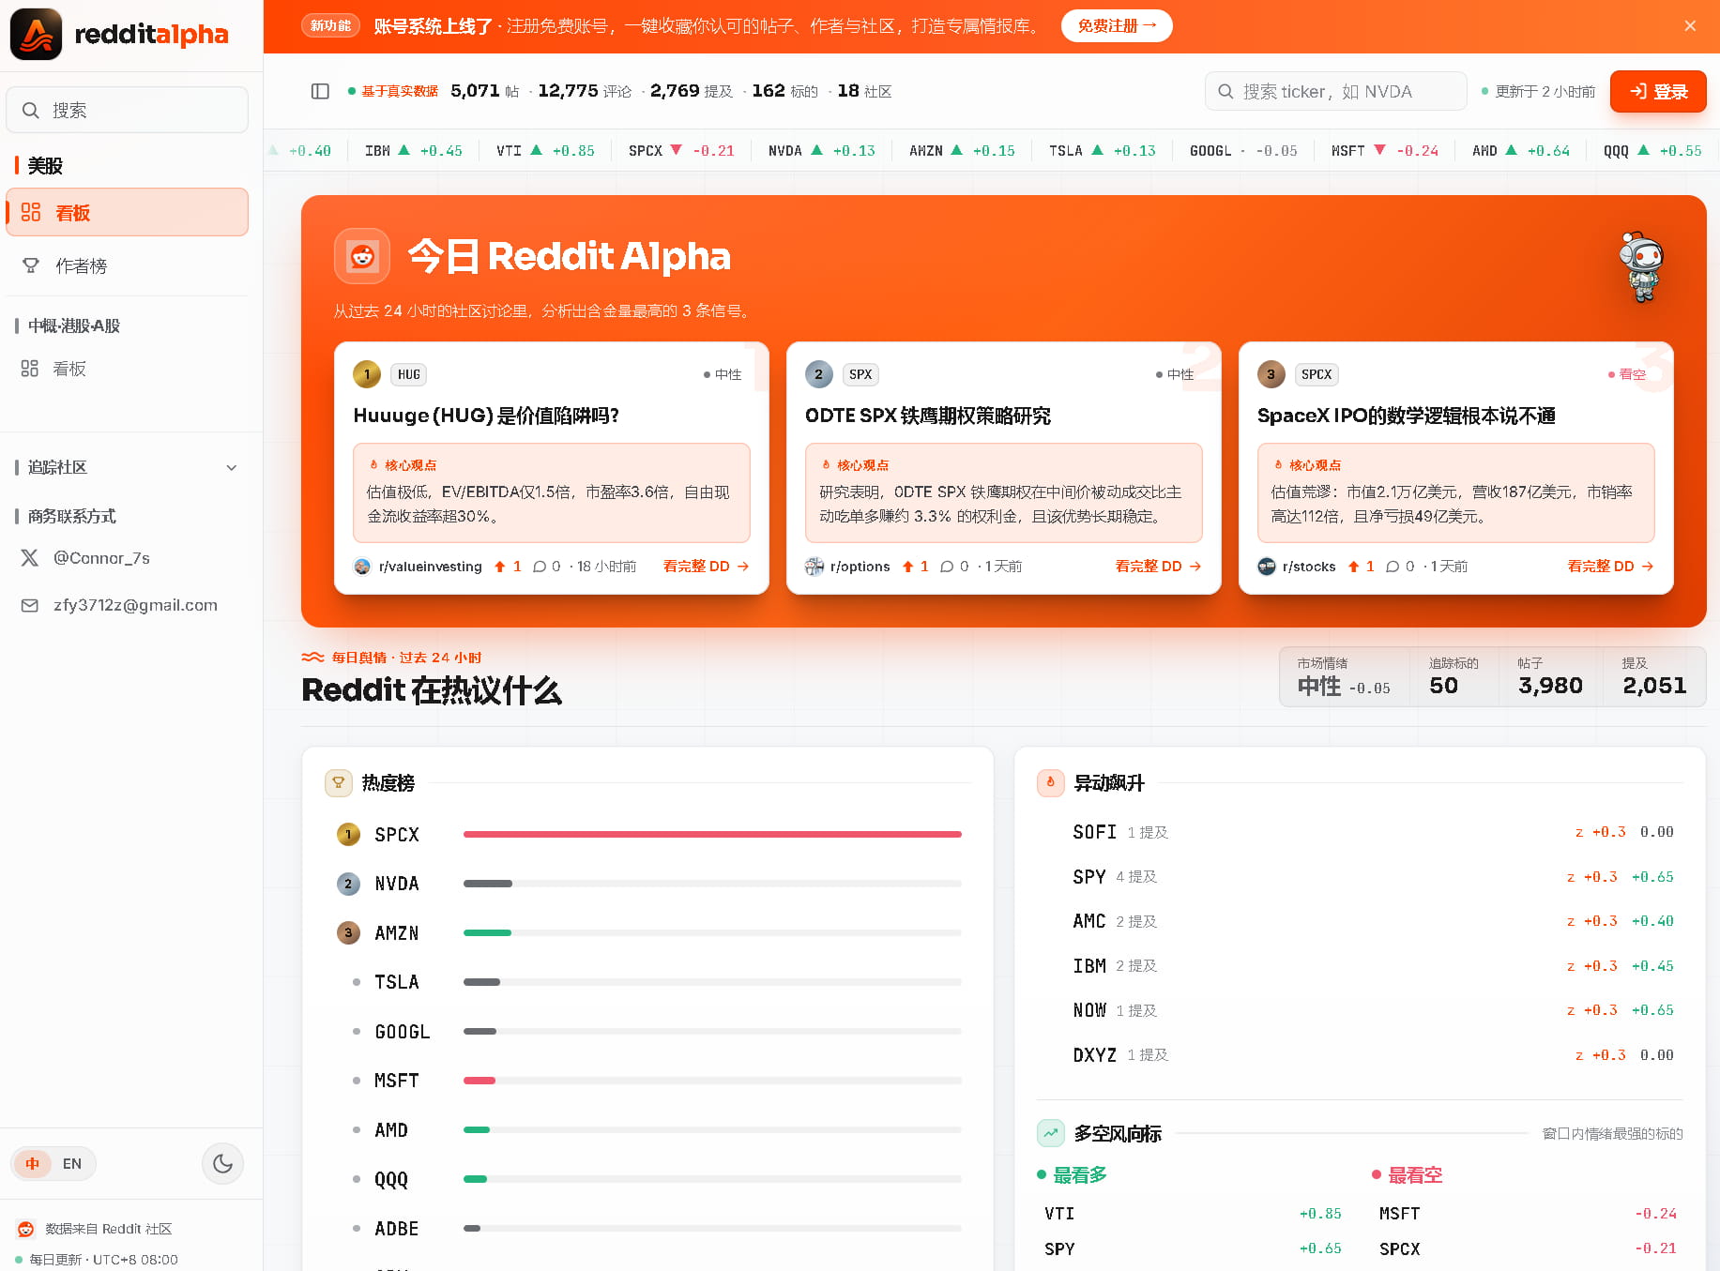Click VTI under 最看多
This screenshot has height=1271, width=1720.
(x=1059, y=1214)
